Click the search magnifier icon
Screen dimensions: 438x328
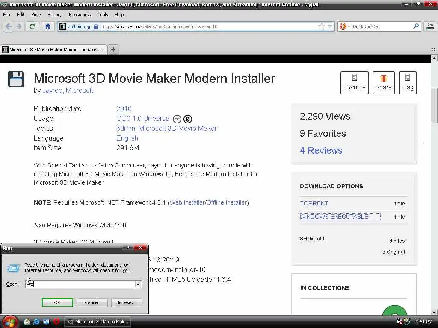tap(416, 26)
